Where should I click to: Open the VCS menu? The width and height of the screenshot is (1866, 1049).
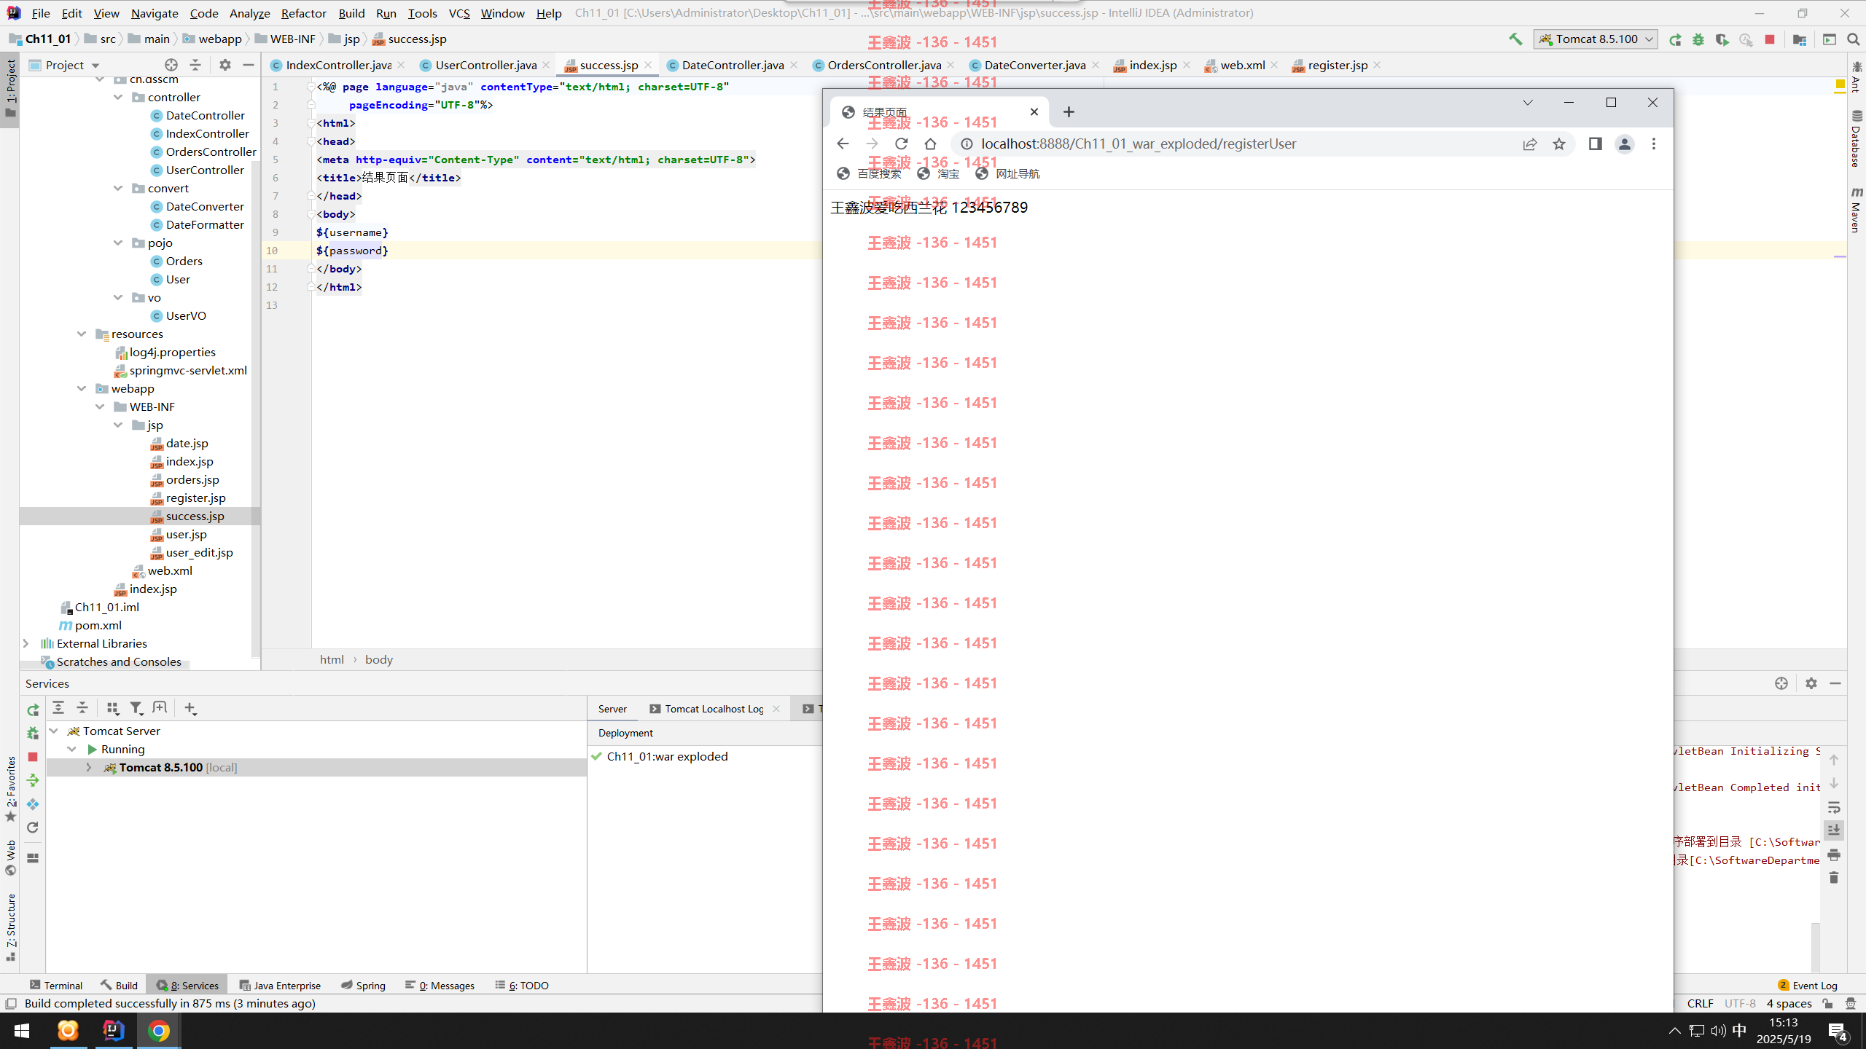pyautogui.click(x=459, y=13)
